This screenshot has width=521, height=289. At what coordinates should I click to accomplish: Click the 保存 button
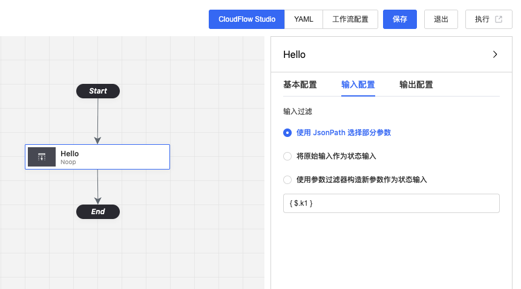tap(400, 19)
